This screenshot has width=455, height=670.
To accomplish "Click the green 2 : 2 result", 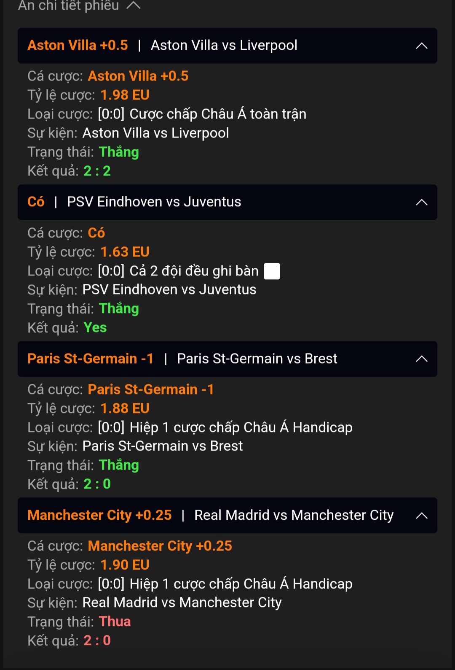I will [x=97, y=171].
